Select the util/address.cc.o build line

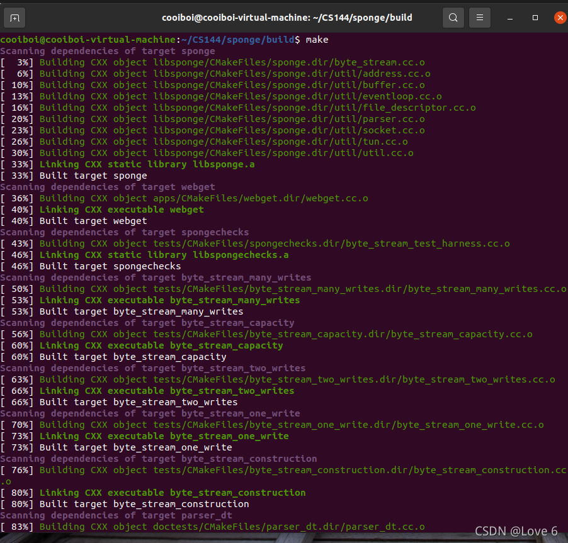pyautogui.click(x=215, y=74)
